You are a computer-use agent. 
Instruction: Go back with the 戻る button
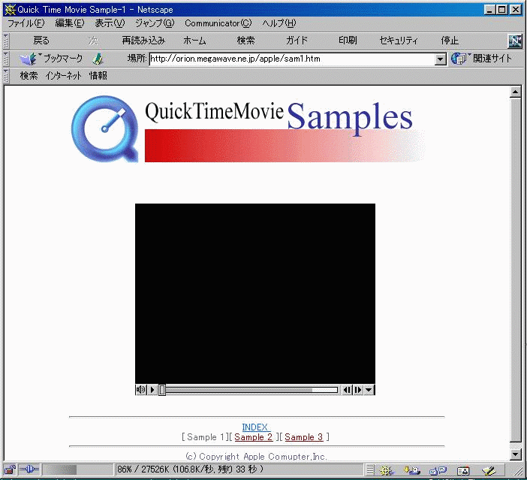41,41
